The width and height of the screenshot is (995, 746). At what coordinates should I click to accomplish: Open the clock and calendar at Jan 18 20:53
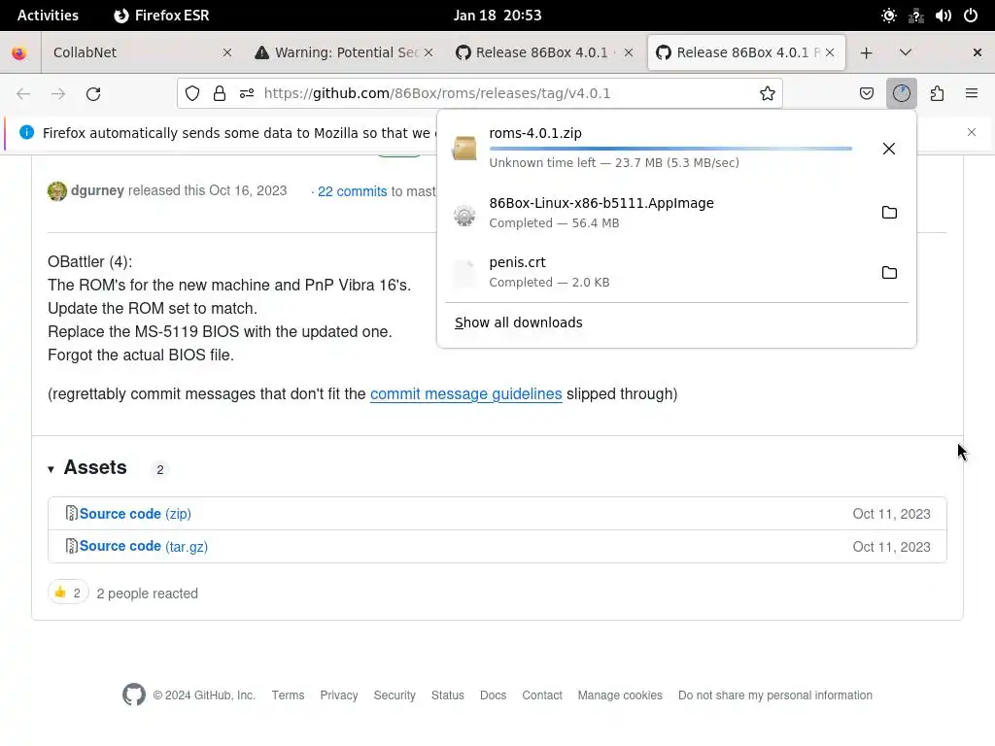tap(497, 16)
